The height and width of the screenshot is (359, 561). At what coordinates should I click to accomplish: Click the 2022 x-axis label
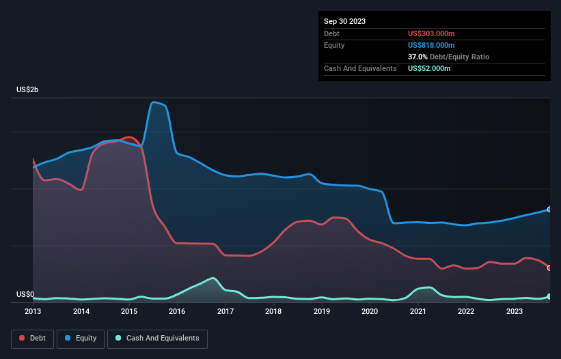coord(466,311)
